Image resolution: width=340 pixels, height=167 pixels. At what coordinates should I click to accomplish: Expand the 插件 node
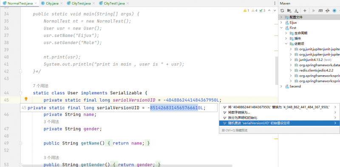point(286,38)
